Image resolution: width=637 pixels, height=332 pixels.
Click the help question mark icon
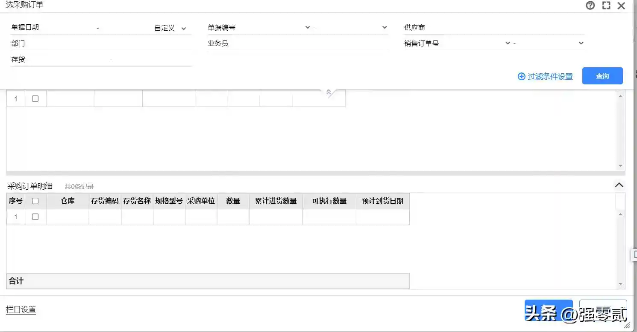[x=590, y=6]
